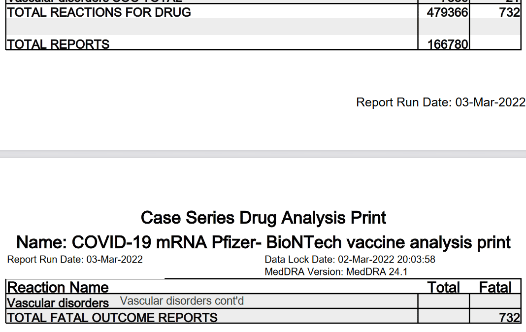Click the gray page break separator
The image size is (526, 332).
click(x=263, y=154)
